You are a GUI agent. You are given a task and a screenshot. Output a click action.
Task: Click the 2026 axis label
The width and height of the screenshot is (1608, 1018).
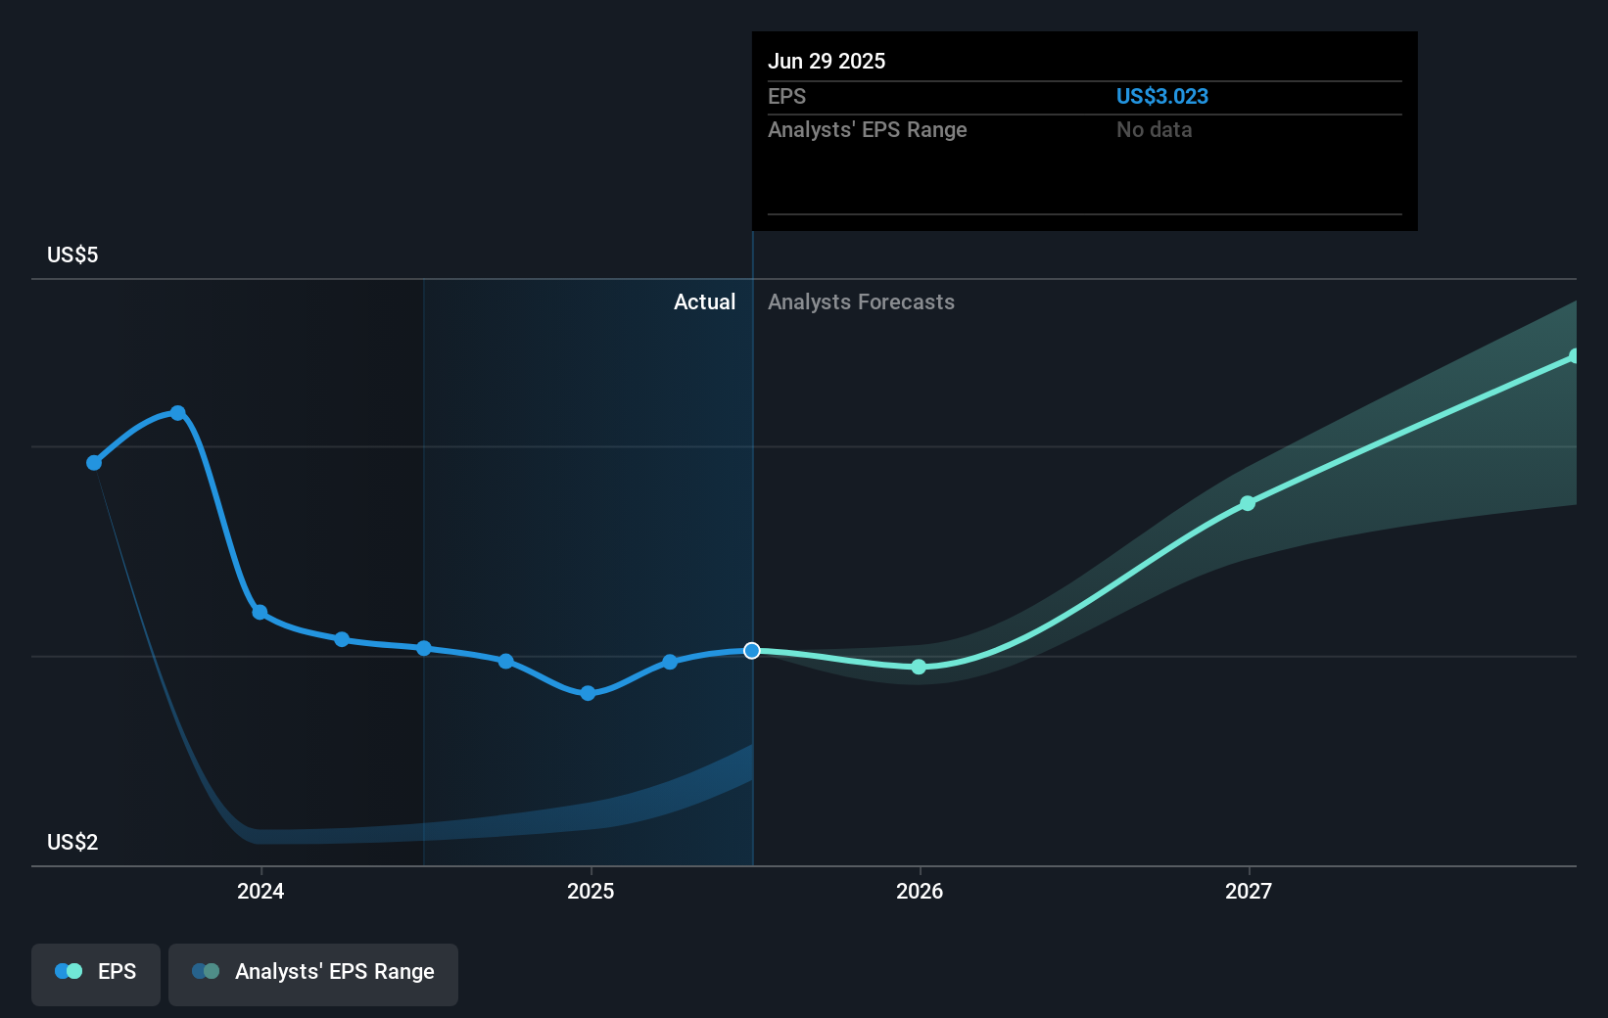click(x=920, y=891)
